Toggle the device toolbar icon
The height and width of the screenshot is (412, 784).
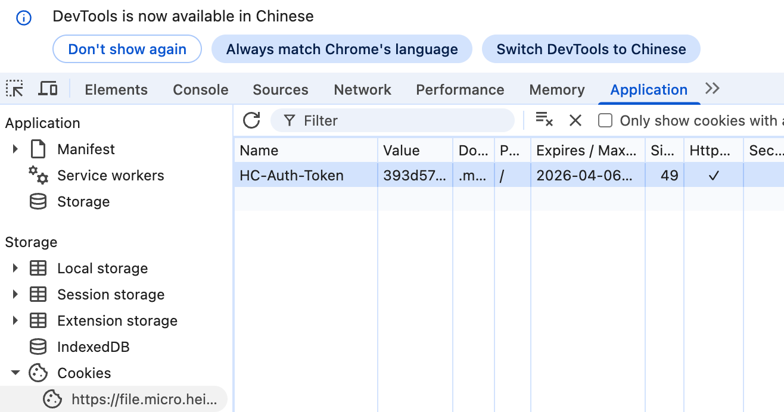48,89
